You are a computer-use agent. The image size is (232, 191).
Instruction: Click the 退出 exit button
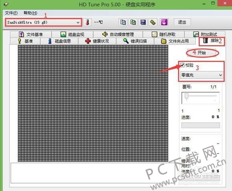pyautogui.click(x=182, y=22)
